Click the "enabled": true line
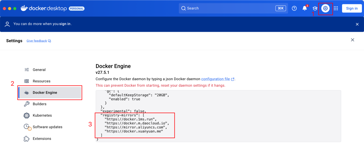The width and height of the screenshot is (364, 151). tap(124, 99)
